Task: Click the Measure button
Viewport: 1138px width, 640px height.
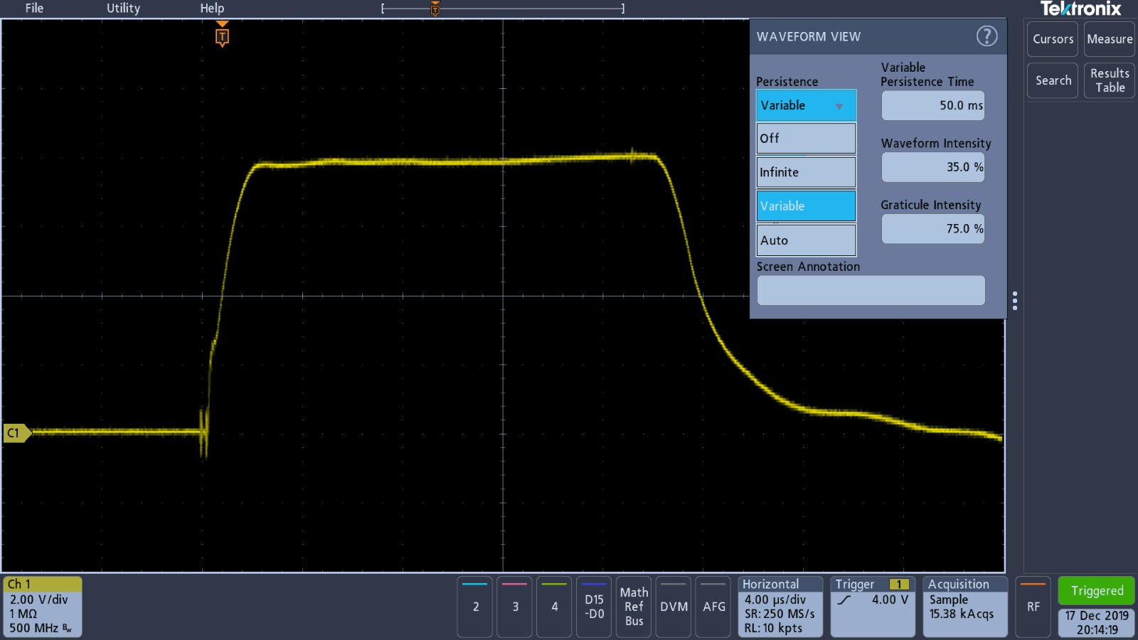Action: (x=1109, y=39)
